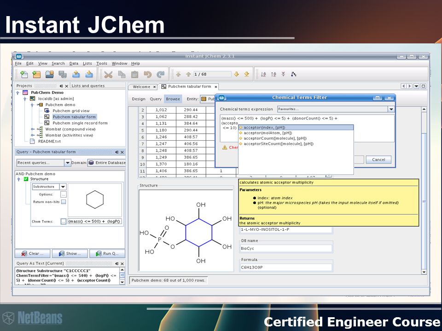Open the Favourites dropdown in Chemical Terms Filter
The image size is (442, 331).
pos(391,109)
